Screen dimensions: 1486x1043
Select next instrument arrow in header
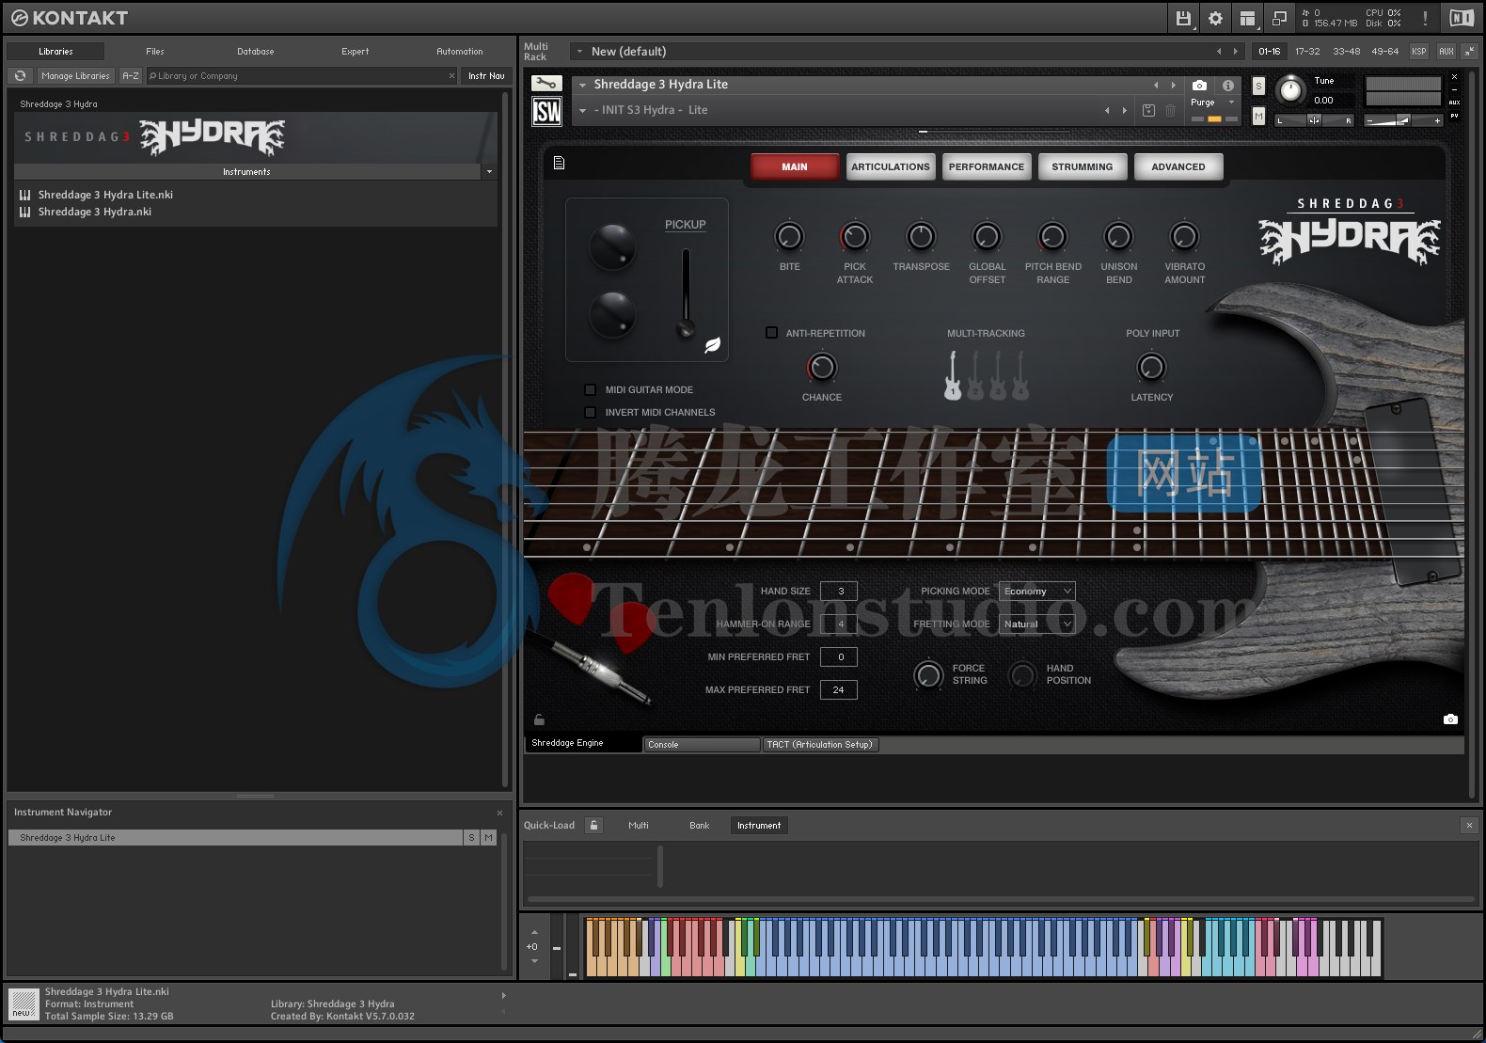(1173, 85)
